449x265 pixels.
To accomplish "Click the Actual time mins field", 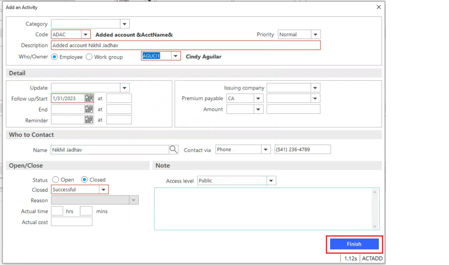I will coord(86,211).
